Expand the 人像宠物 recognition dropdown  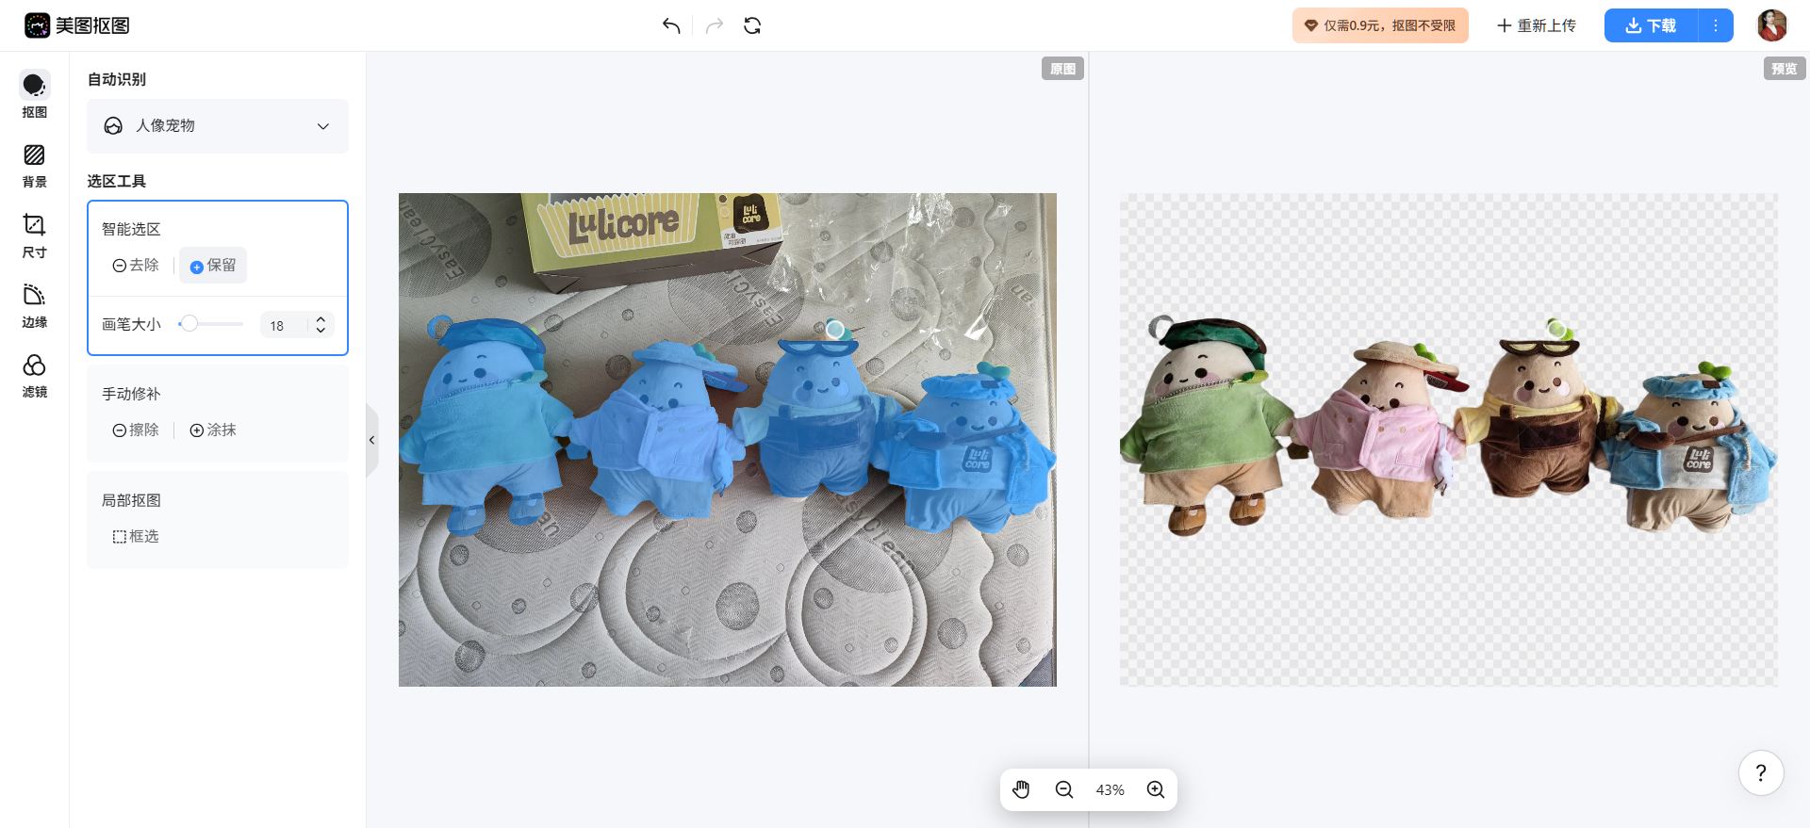pyautogui.click(x=218, y=126)
